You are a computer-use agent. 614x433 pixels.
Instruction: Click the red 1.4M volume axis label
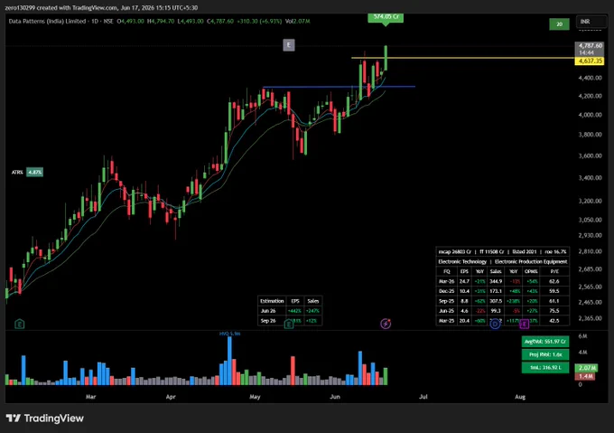[585, 376]
